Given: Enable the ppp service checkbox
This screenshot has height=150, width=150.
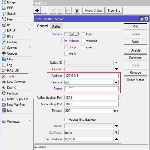Looking at the screenshot, I should coord(66,34).
